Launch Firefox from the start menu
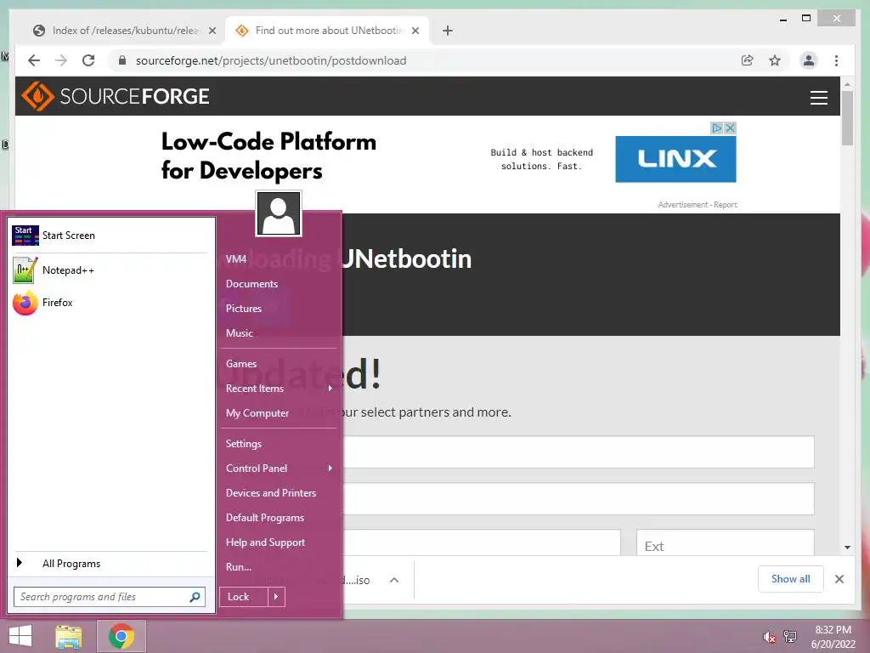 point(110,303)
